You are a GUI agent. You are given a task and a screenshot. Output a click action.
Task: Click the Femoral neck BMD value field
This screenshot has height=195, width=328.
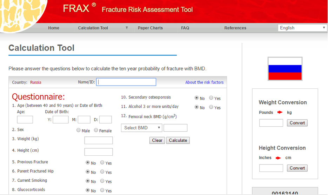pyautogui.click(x=175, y=128)
